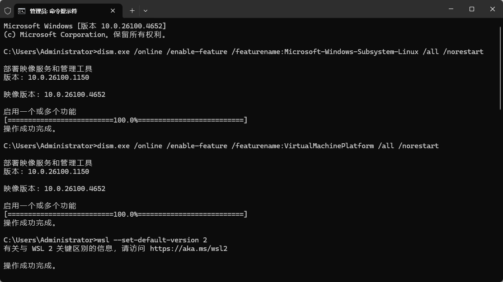
Task: Click the Microsoft-Windows-Subsystem-Linux dism command line
Action: click(x=289, y=52)
